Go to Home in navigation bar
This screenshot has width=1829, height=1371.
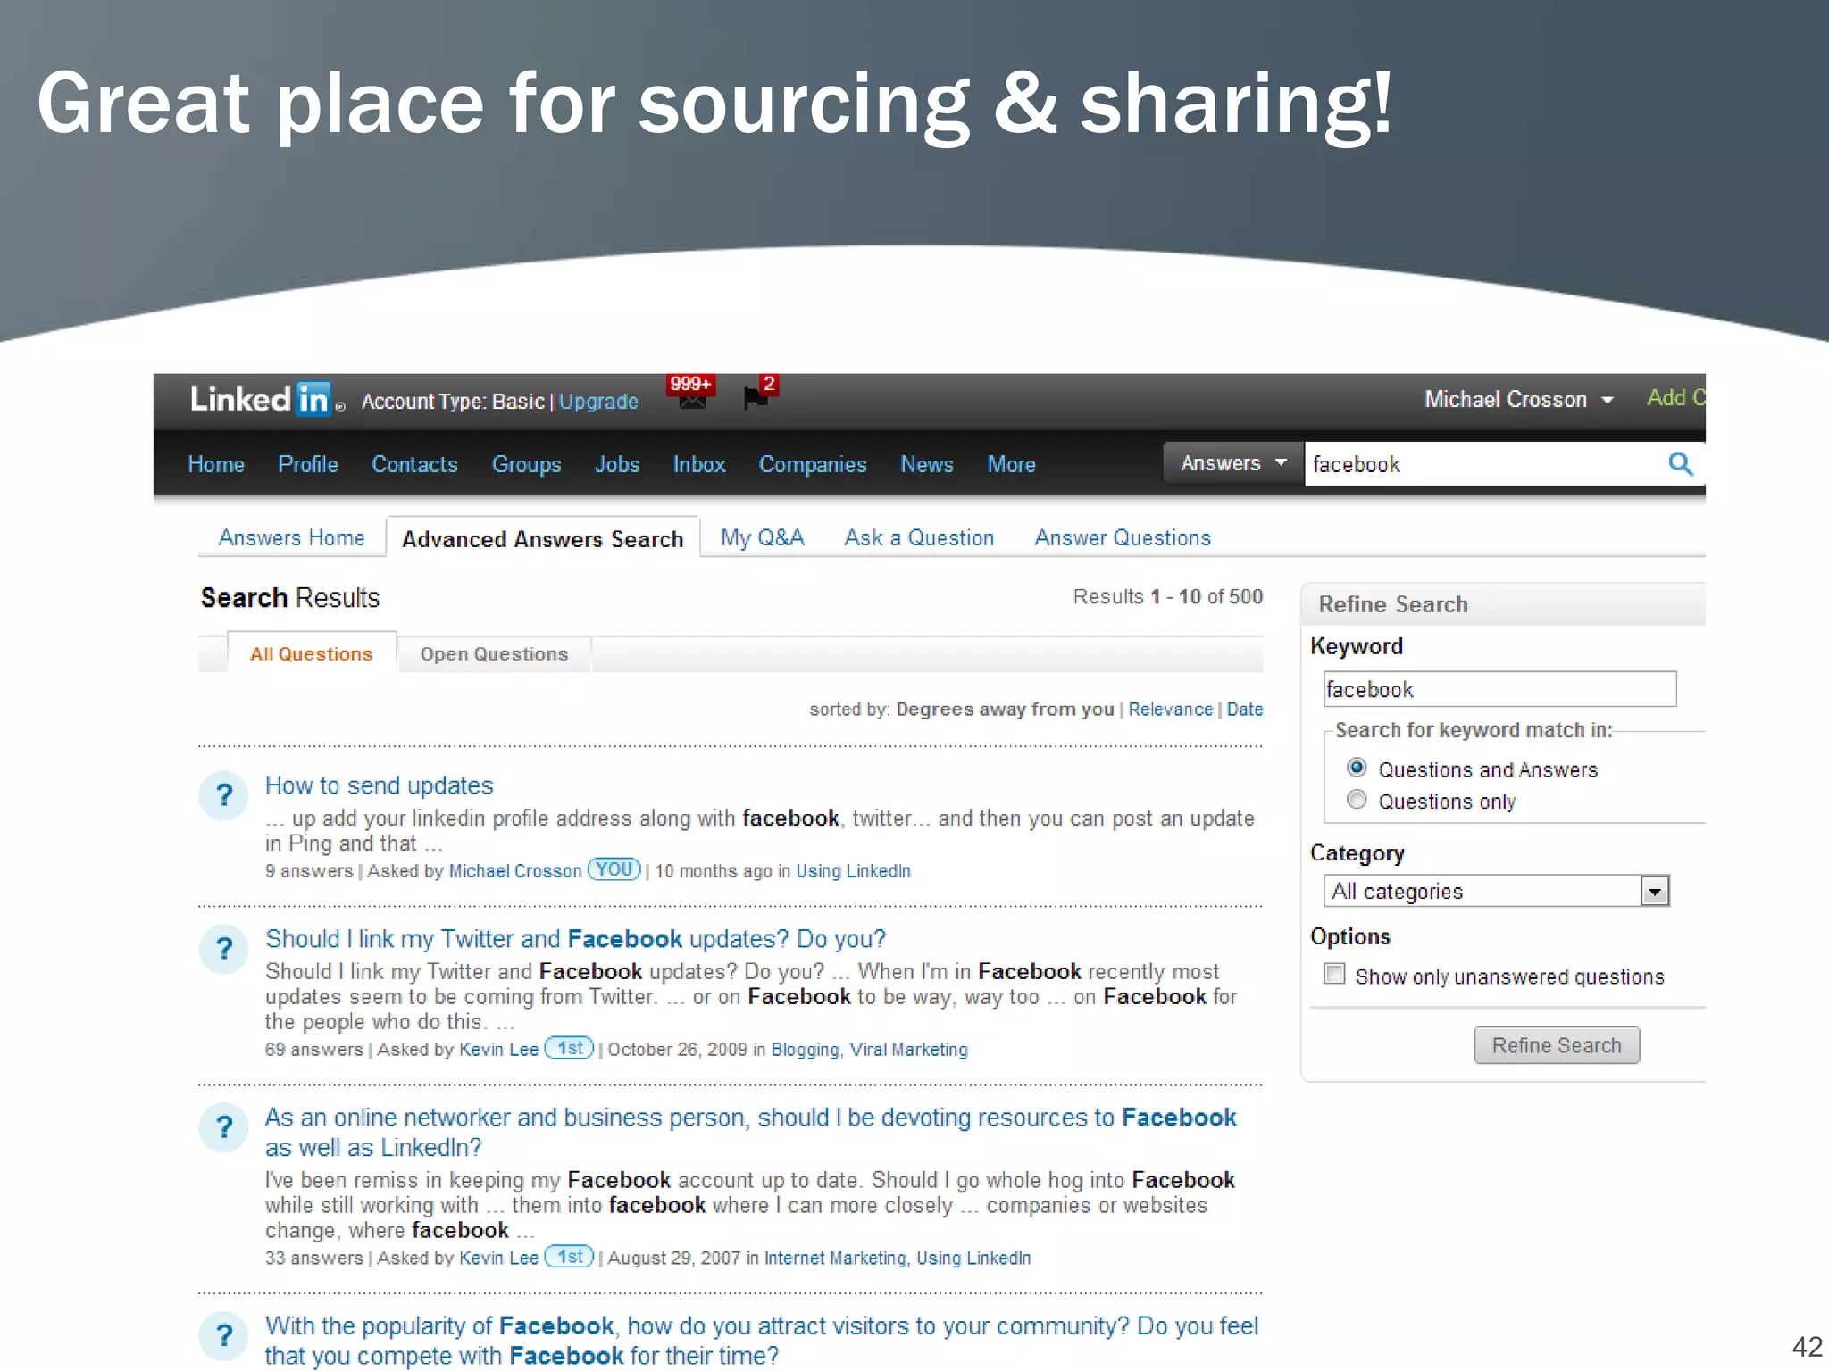[216, 464]
